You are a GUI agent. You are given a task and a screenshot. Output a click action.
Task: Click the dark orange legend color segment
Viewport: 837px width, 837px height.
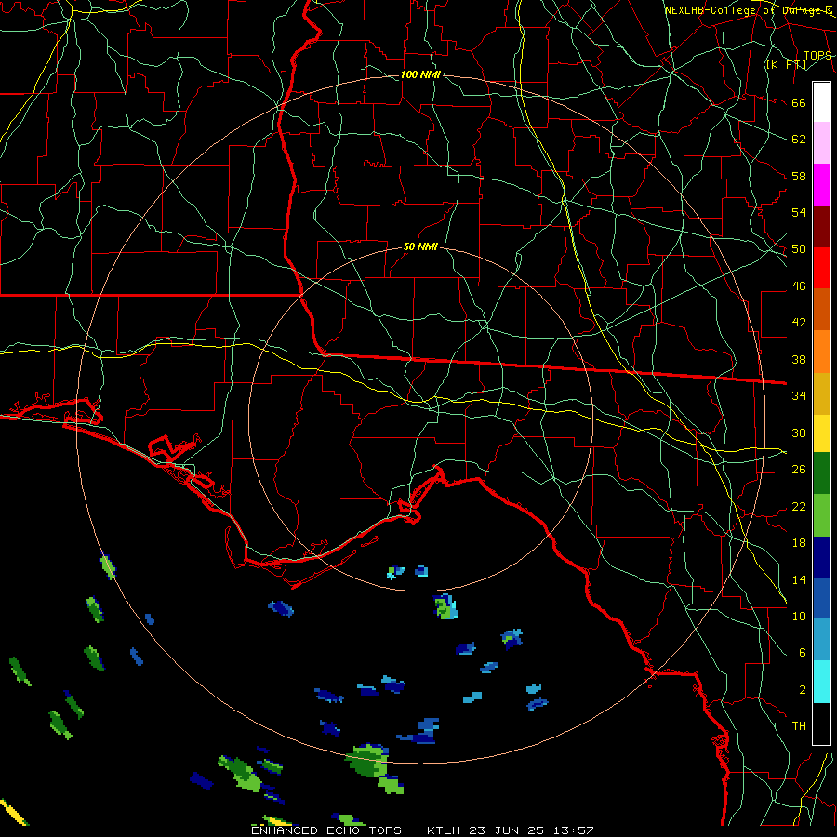click(x=821, y=310)
